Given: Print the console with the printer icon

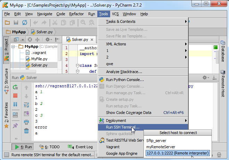Looking at the screenshot, I should (x=26, y=122).
